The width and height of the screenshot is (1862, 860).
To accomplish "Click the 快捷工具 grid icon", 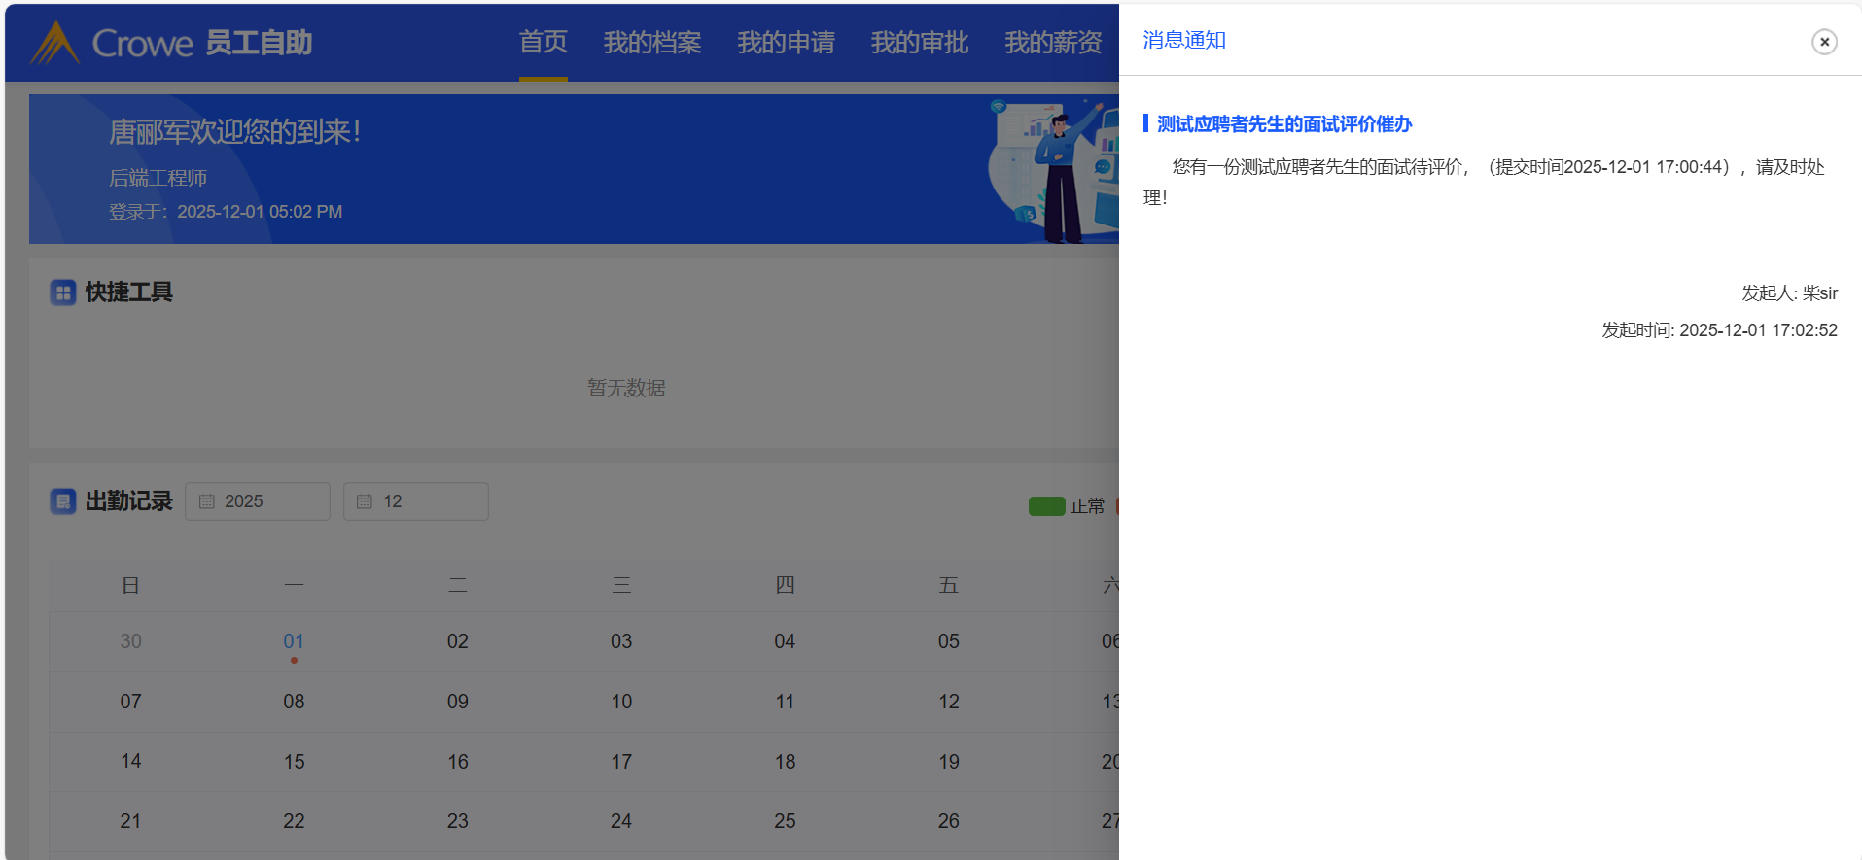I will coord(63,292).
